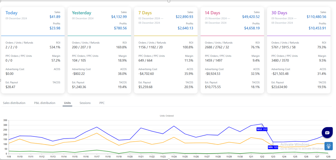Screen dimensions: 336x160
Task: Open the chat support bubble
Action: click(x=327, y=132)
